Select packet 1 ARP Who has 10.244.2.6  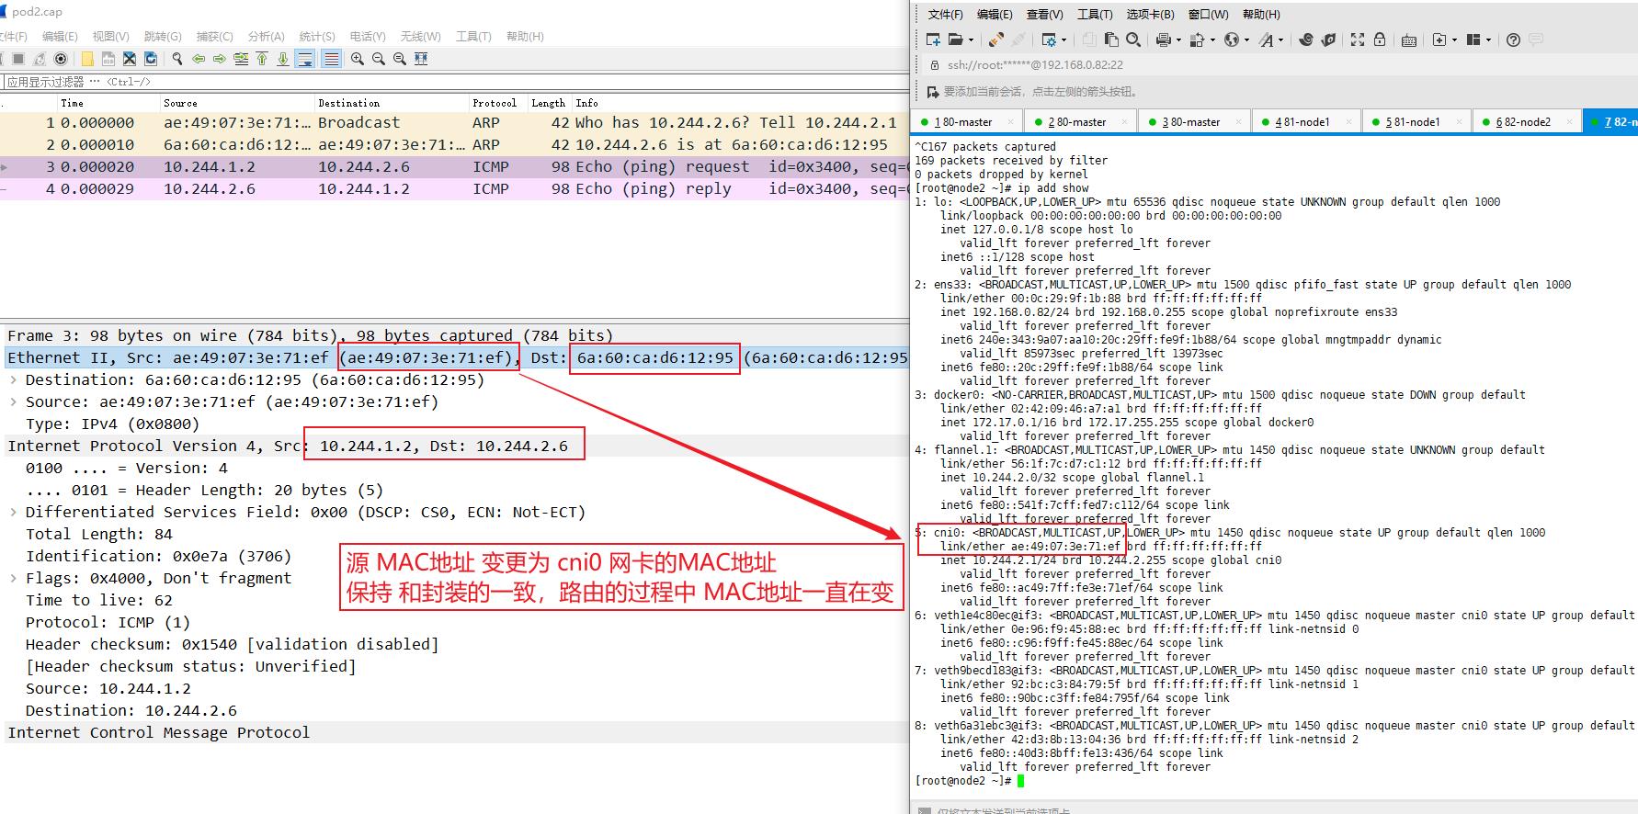[455, 122]
